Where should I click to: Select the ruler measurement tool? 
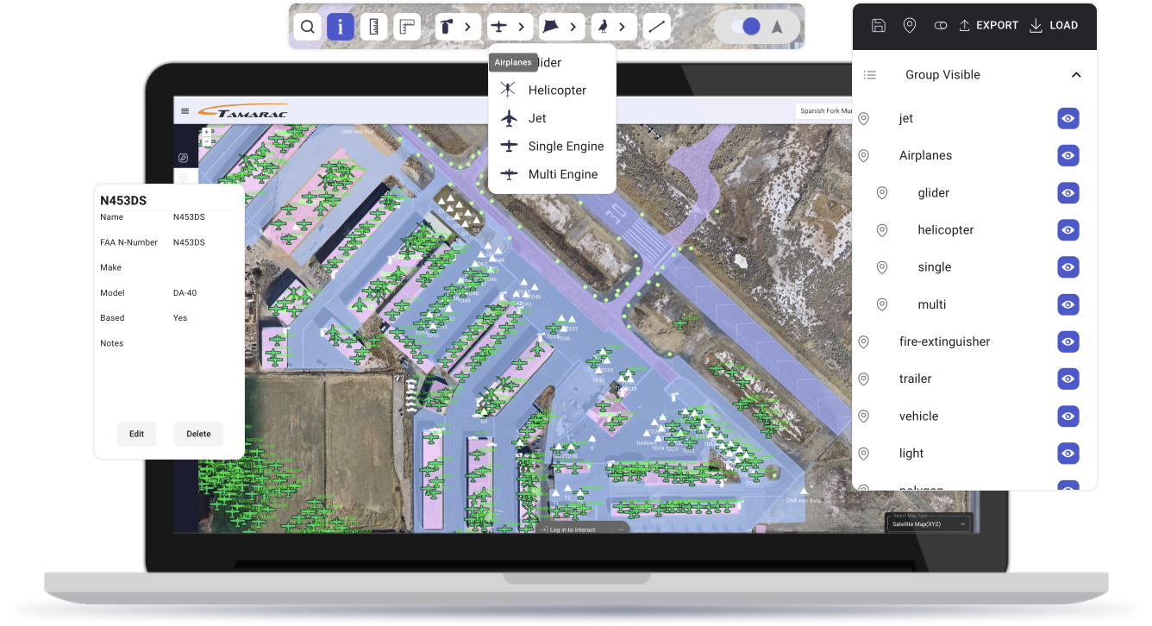pos(373,27)
